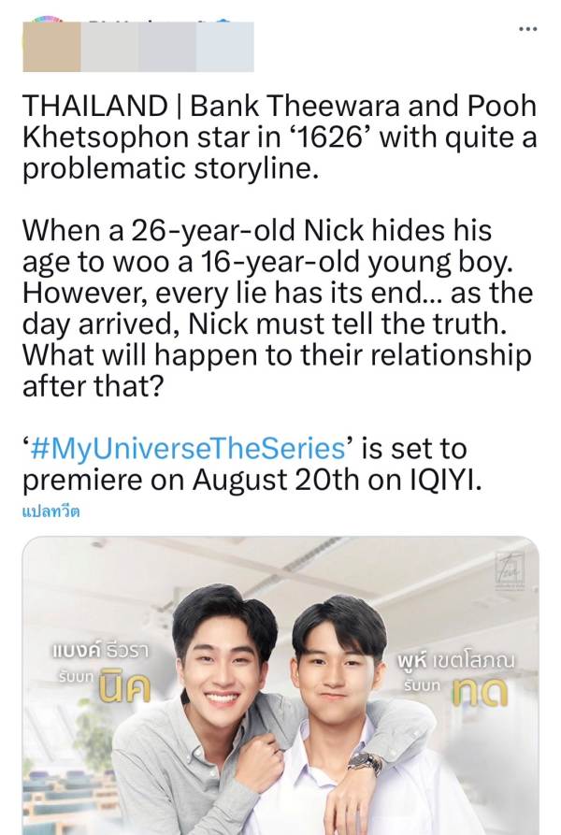Tap the 'premiere on August 20th on IQIYI' line

coord(252,480)
